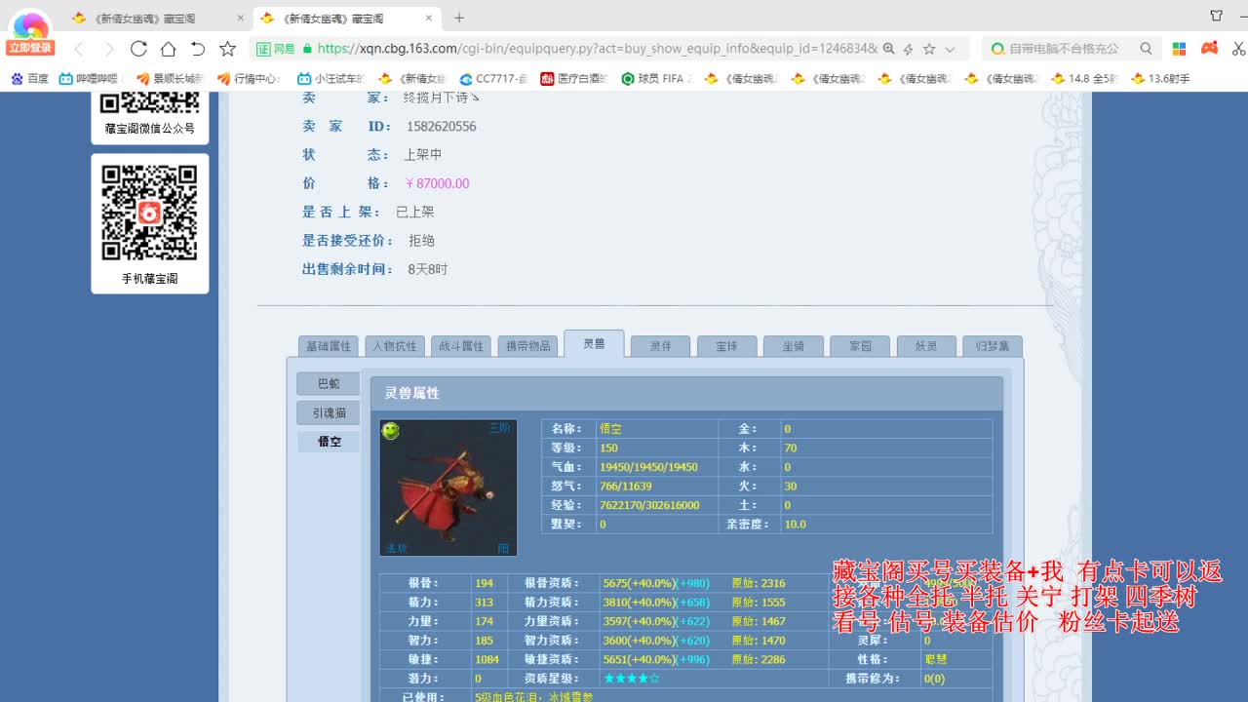The image size is (1248, 702).
Task: Click the four-square apps grid icon
Action: [1179, 47]
